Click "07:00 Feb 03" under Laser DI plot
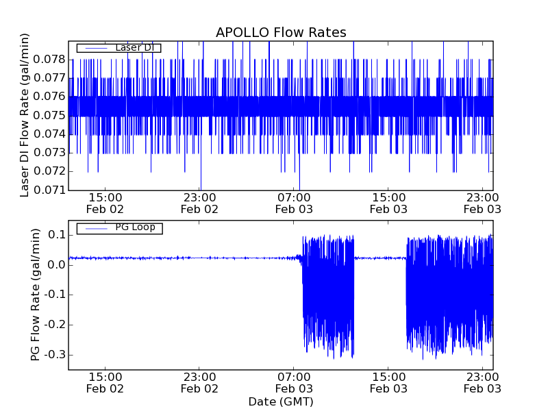 click(294, 203)
